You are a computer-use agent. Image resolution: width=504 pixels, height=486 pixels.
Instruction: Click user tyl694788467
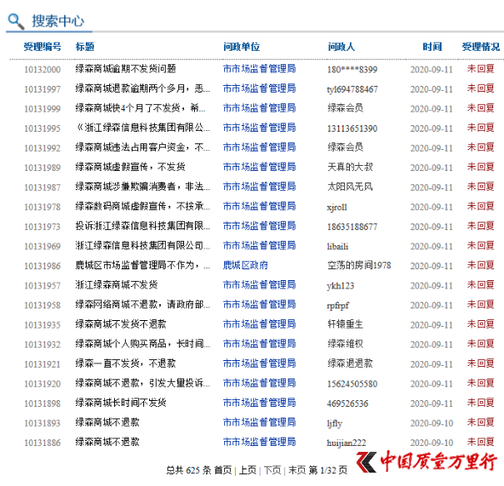(x=352, y=89)
